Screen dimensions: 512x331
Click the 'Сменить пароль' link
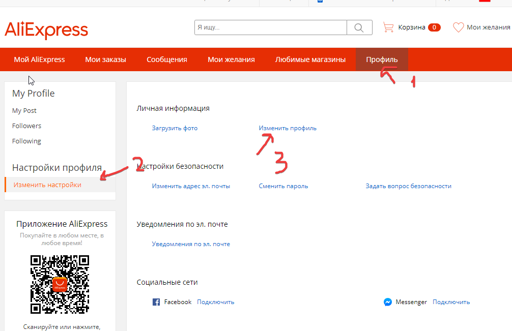(x=283, y=186)
